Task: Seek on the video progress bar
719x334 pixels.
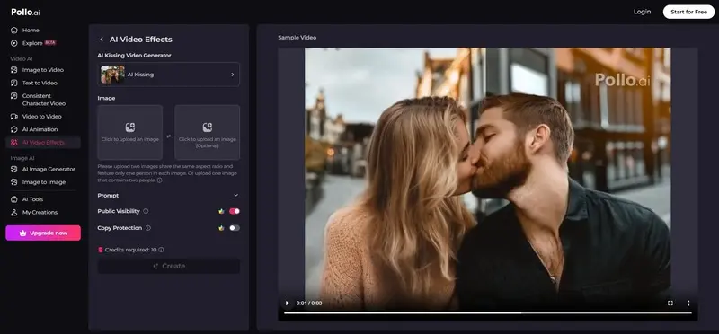Action: [488, 313]
